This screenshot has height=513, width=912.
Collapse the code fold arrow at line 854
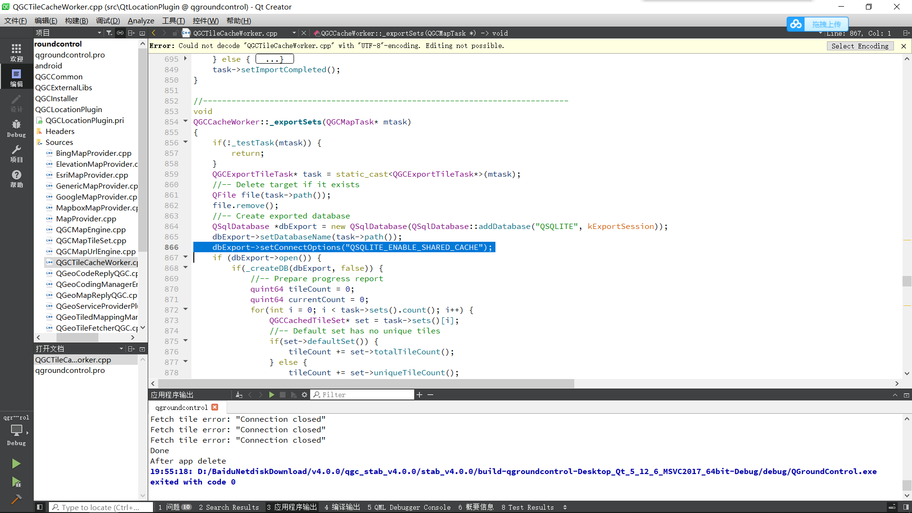186,122
